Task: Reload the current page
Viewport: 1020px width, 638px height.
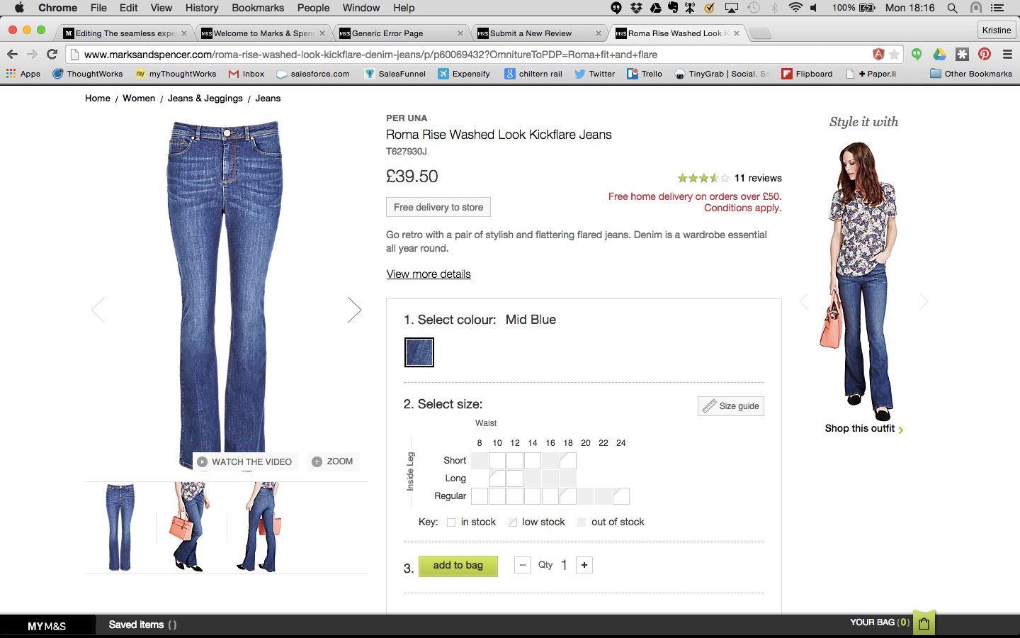Action: click(52, 55)
